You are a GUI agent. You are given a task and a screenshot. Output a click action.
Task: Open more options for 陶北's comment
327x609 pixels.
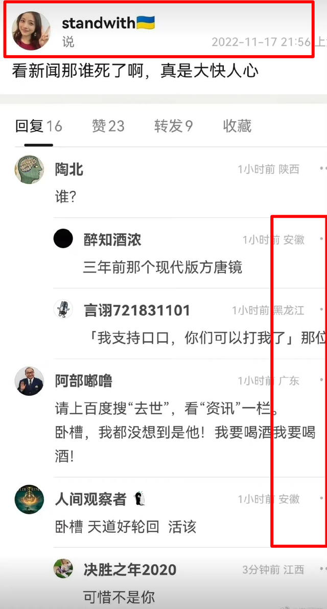coord(323,169)
